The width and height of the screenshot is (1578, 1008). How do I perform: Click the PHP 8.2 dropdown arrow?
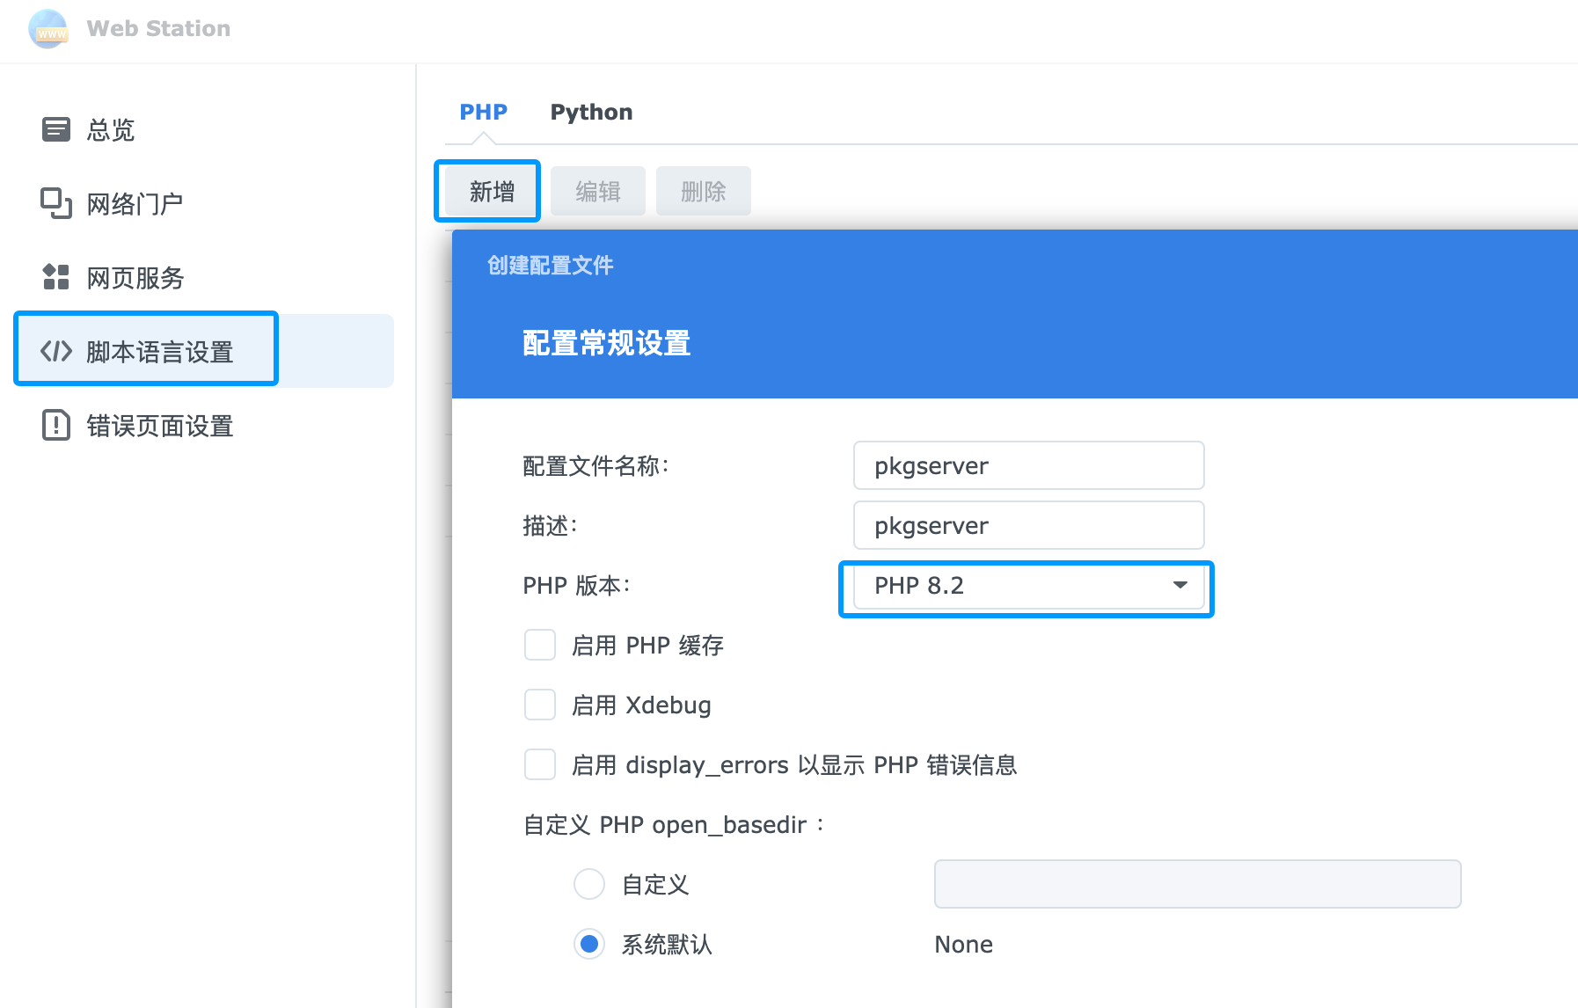tap(1180, 586)
